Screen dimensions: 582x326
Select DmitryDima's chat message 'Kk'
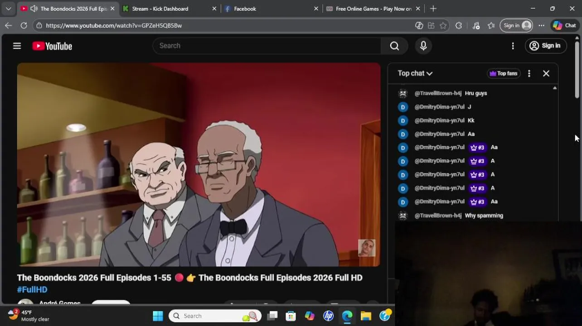pyautogui.click(x=471, y=120)
